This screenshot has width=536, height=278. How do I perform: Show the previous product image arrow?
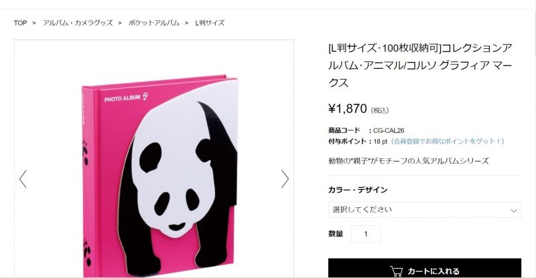click(23, 179)
